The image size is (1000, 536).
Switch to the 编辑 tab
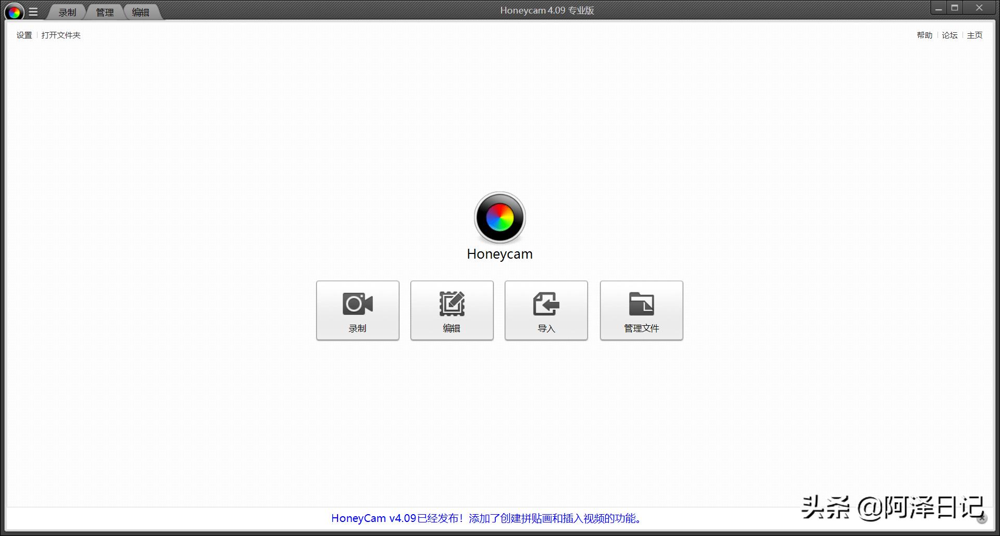141,12
